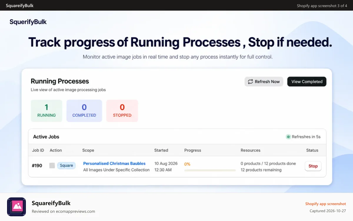Stop job #190
This screenshot has height=221, width=353.
[313, 166]
